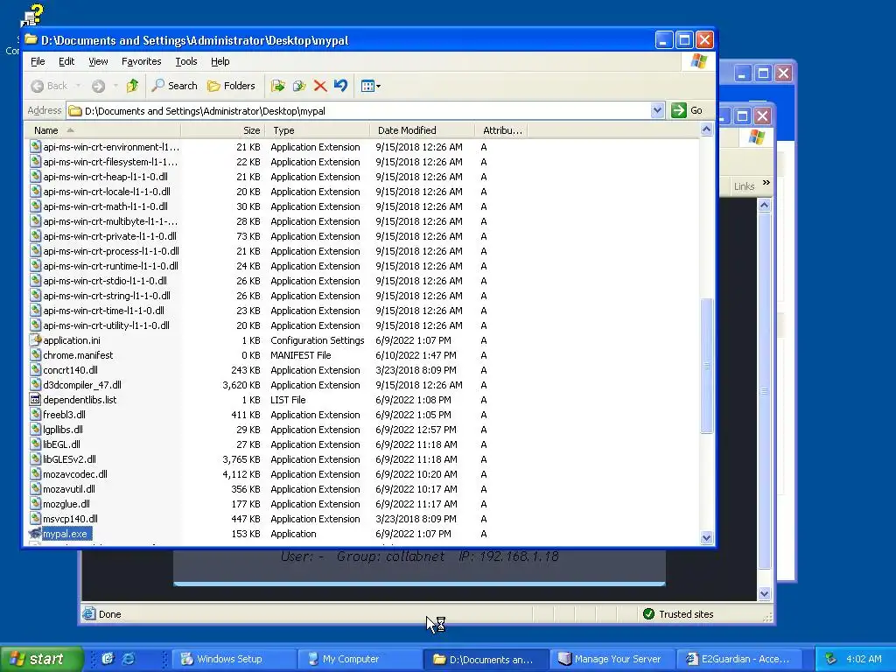Image resolution: width=896 pixels, height=672 pixels.
Task: Open the Start menu
Action: (41, 659)
